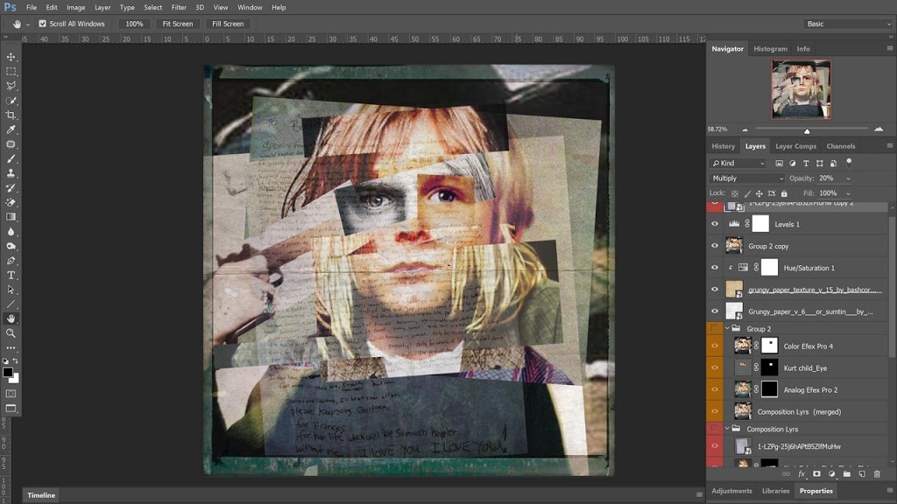Select the Gradient tool
The width and height of the screenshot is (897, 504).
tap(11, 217)
